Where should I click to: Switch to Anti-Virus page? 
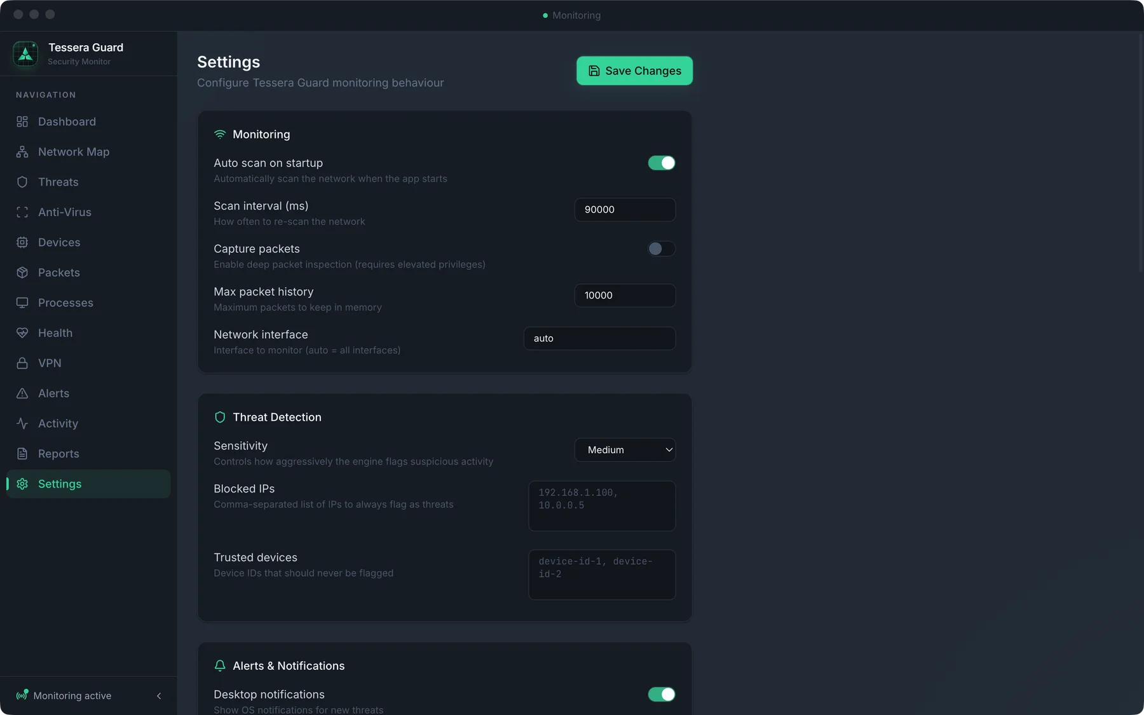[x=88, y=212]
